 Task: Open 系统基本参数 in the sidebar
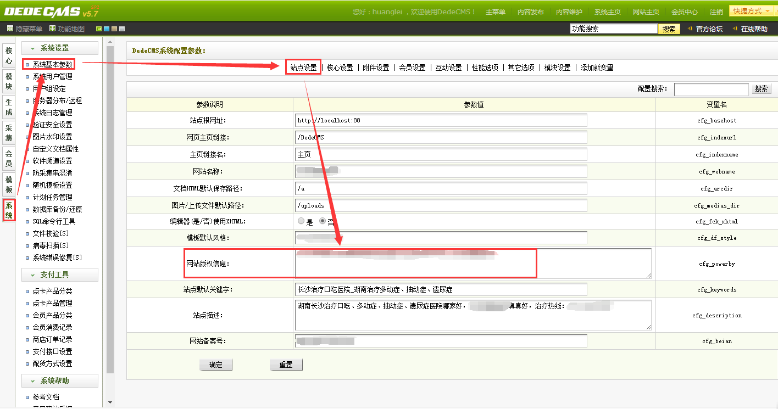tap(52, 64)
